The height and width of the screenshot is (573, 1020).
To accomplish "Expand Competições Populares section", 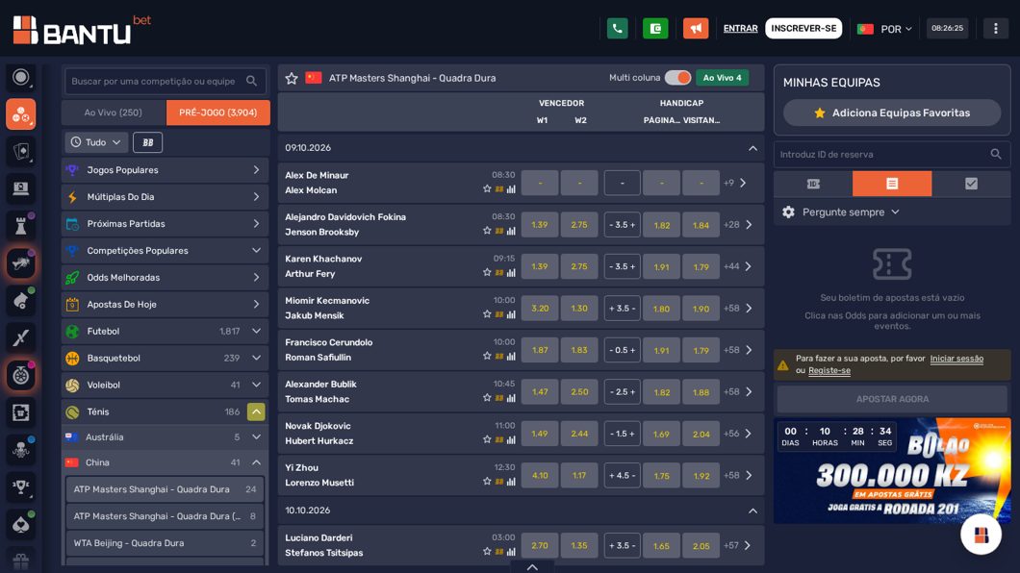I will coord(165,251).
